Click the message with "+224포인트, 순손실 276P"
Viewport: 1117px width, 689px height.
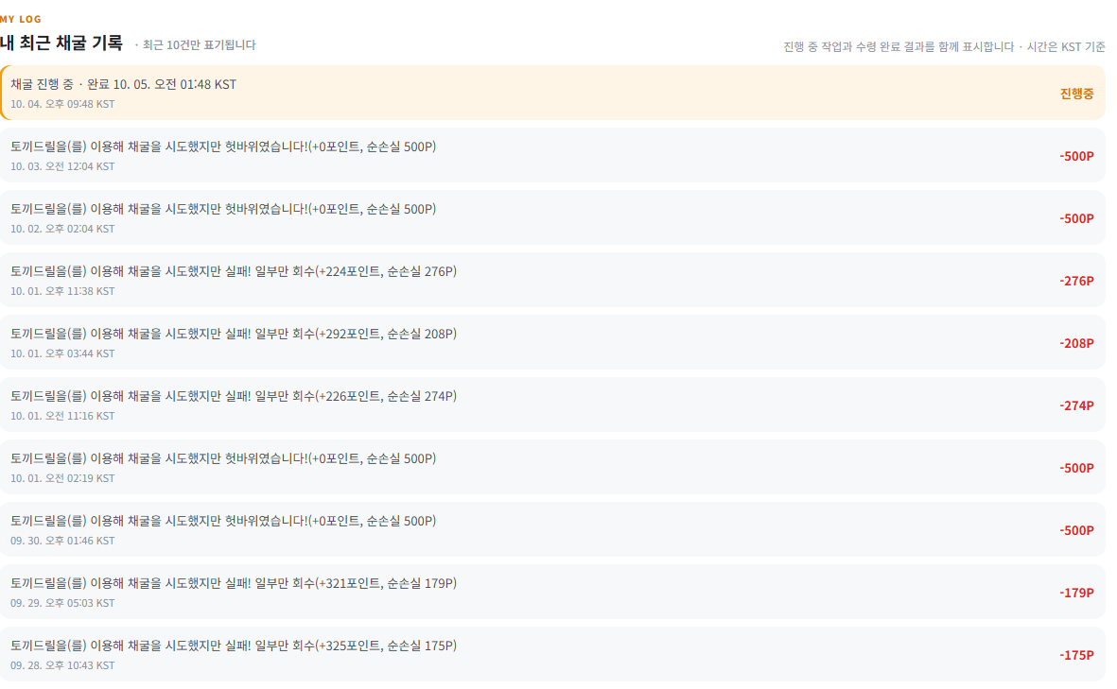click(x=234, y=271)
